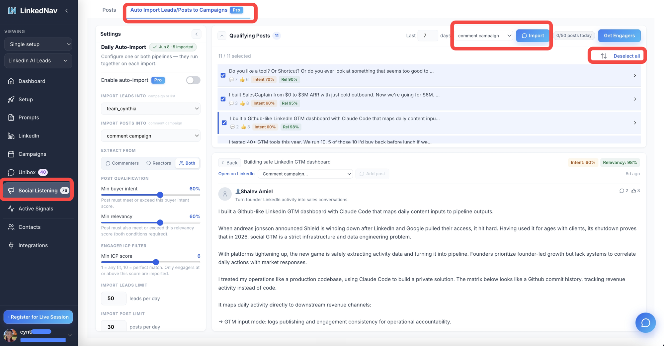The image size is (664, 346).
Task: Click the Last days input field showing 7
Action: click(428, 36)
